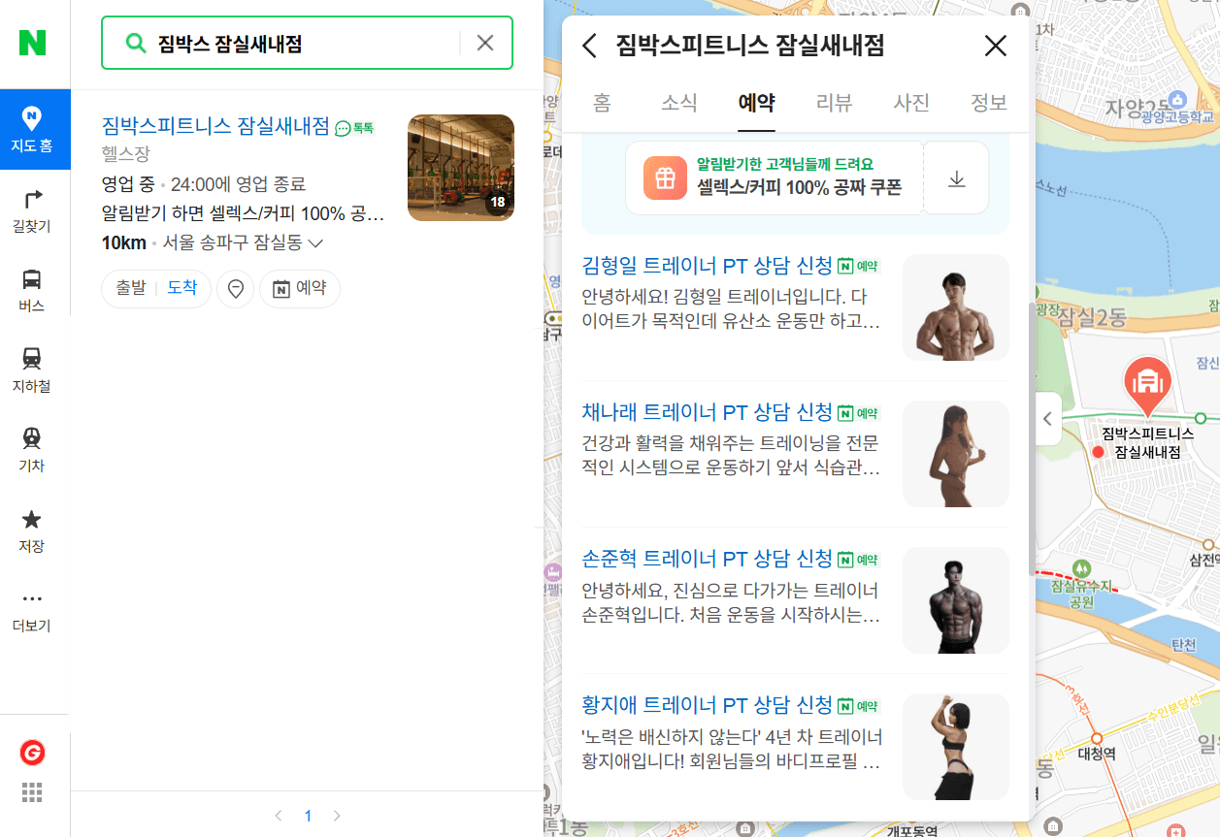Click the search magnifier icon
Screen dimensions: 1220x837
(x=137, y=43)
